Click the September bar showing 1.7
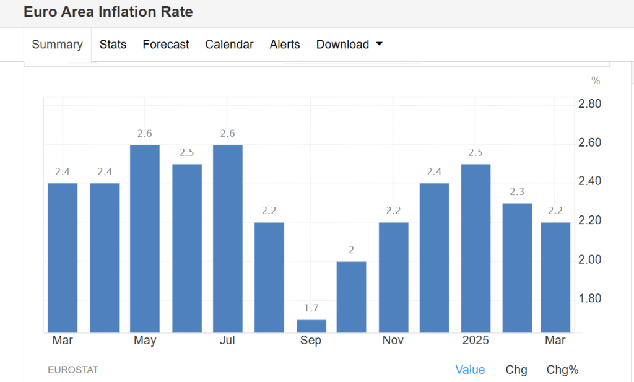The image size is (634, 382). (311, 326)
